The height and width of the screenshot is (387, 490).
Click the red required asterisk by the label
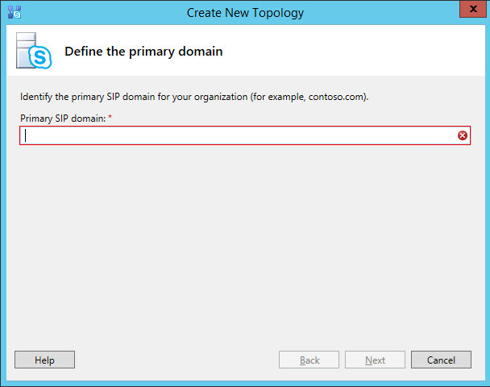pyautogui.click(x=110, y=118)
